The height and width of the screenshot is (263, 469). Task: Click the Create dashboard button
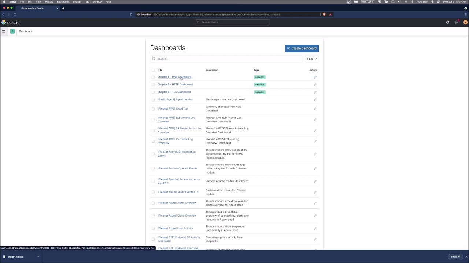click(x=302, y=48)
